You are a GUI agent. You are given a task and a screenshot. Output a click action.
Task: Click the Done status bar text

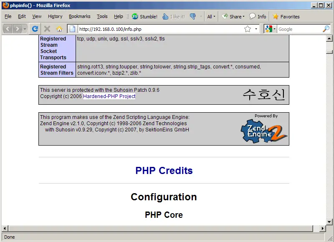[x=10, y=237]
